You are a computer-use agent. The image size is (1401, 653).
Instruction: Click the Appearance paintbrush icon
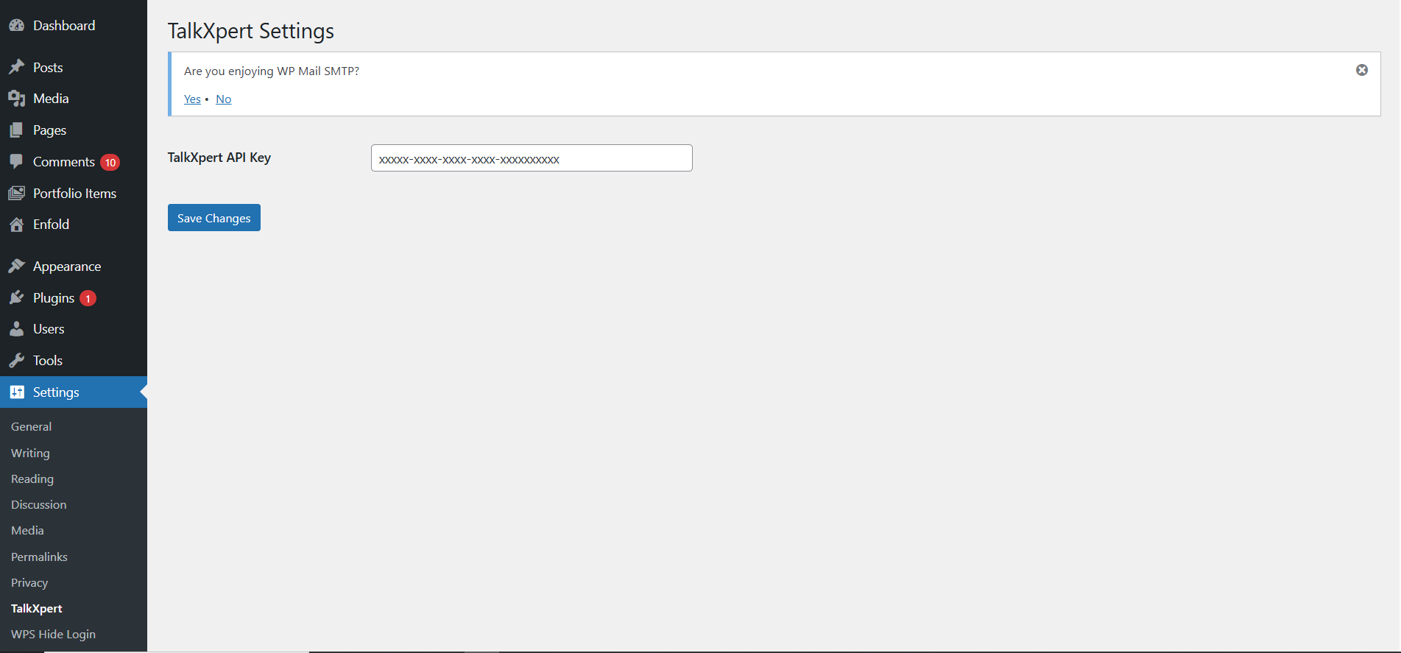[17, 266]
